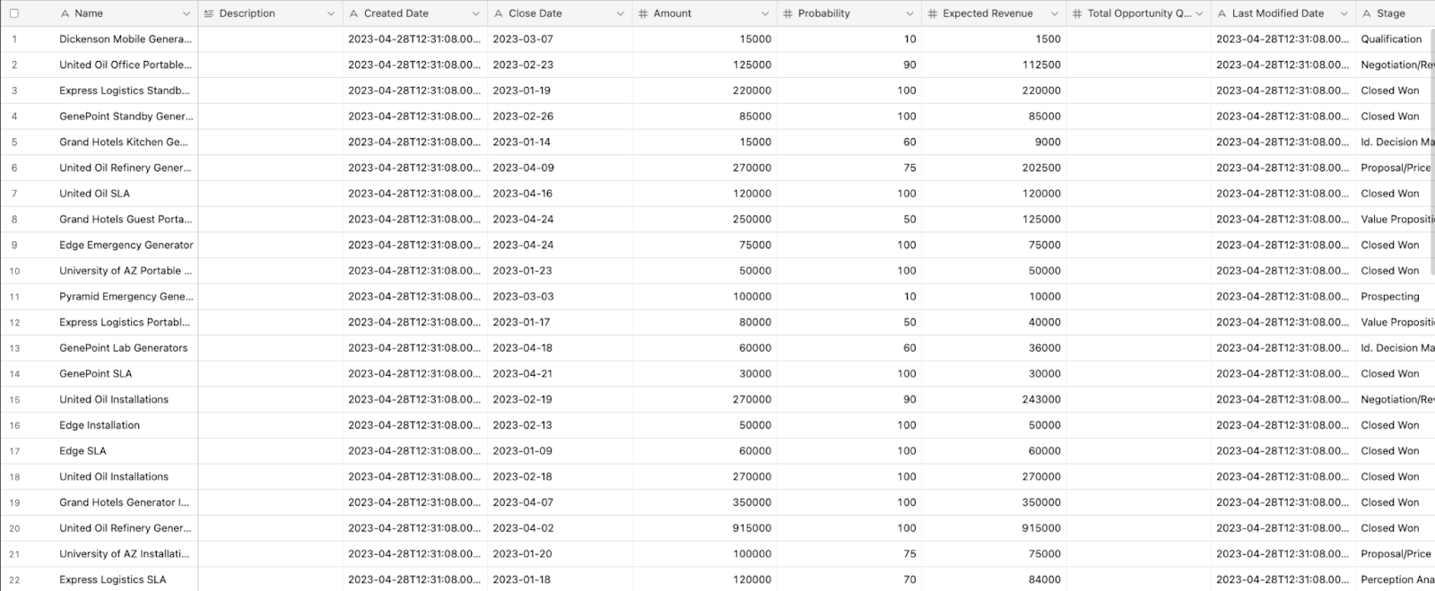Select close date "2023-01-09" cell
Image resolution: width=1435 pixels, height=591 pixels.
click(560, 451)
